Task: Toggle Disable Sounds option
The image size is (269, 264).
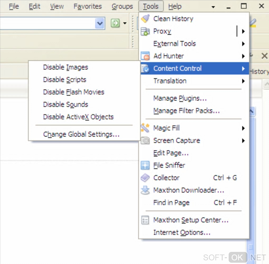Action: pyautogui.click(x=84, y=104)
